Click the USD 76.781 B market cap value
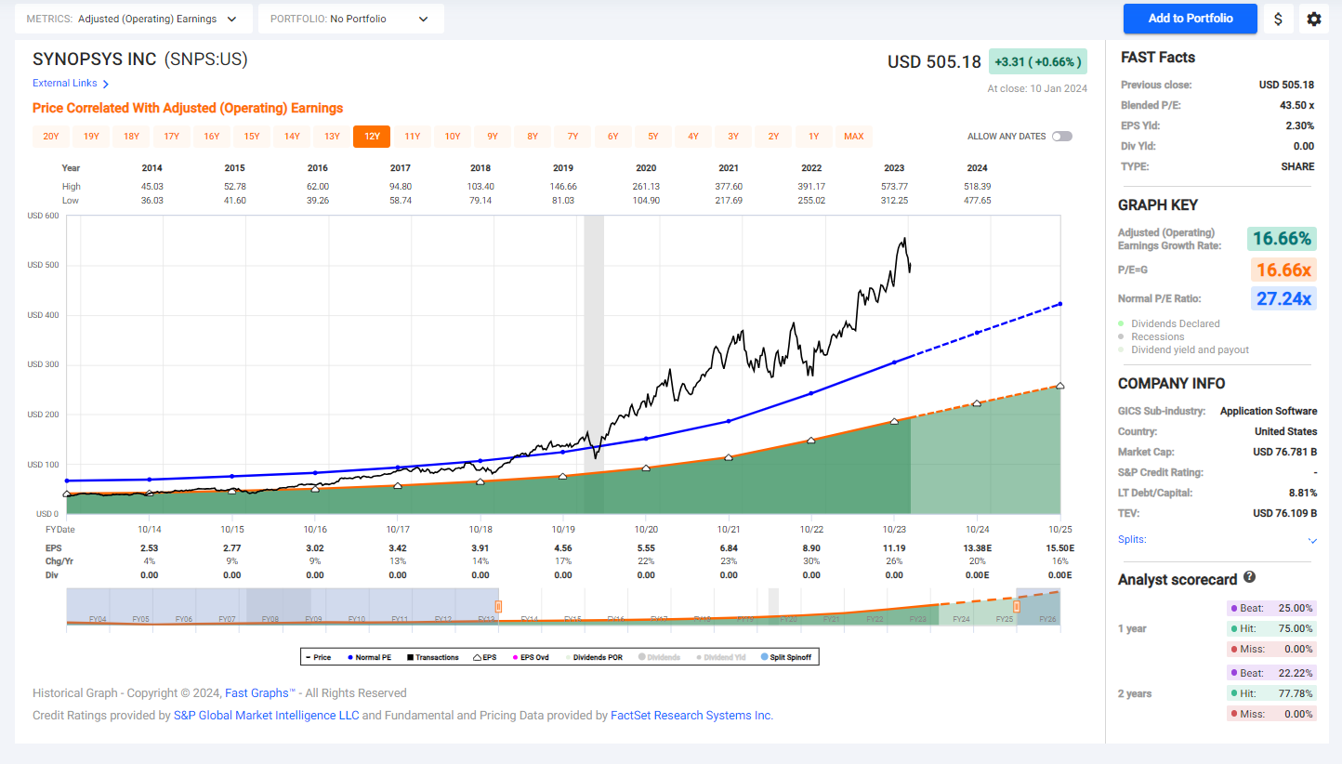Screen dimensions: 1342x764 (1284, 452)
